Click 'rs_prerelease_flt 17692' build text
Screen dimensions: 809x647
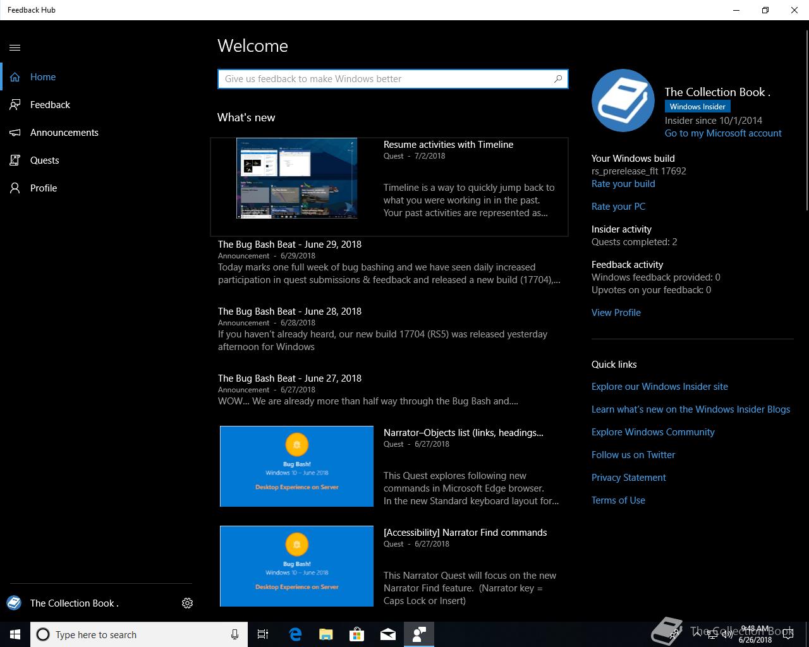638,171
